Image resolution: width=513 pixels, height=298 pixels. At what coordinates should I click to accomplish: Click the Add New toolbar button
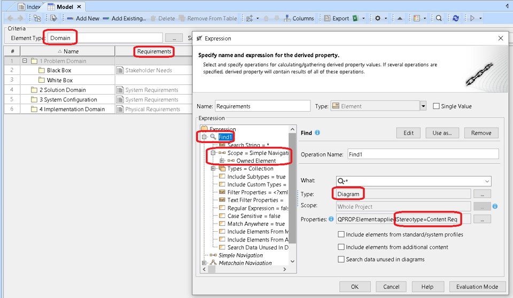pyautogui.click(x=83, y=18)
